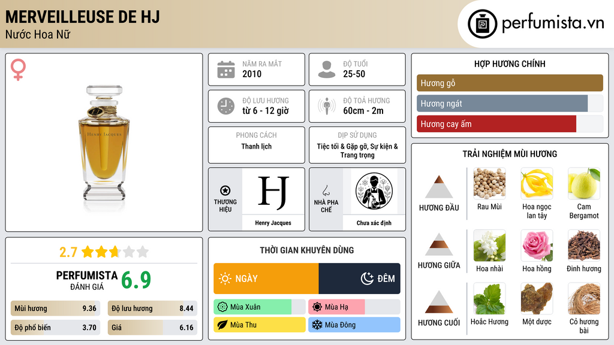Click the launch year 2010 value
Viewport: 614px width, 345px height.
click(252, 74)
